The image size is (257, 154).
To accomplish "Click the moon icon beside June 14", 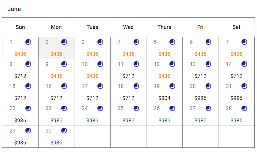I will [244, 64].
